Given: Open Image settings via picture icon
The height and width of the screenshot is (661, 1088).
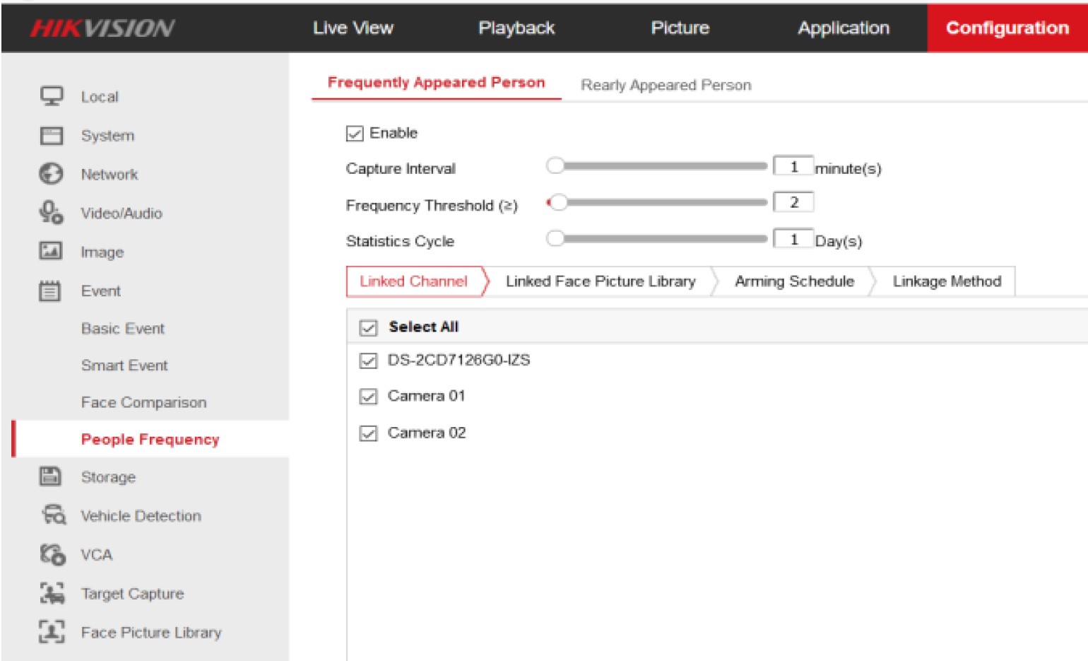Looking at the screenshot, I should [x=51, y=252].
